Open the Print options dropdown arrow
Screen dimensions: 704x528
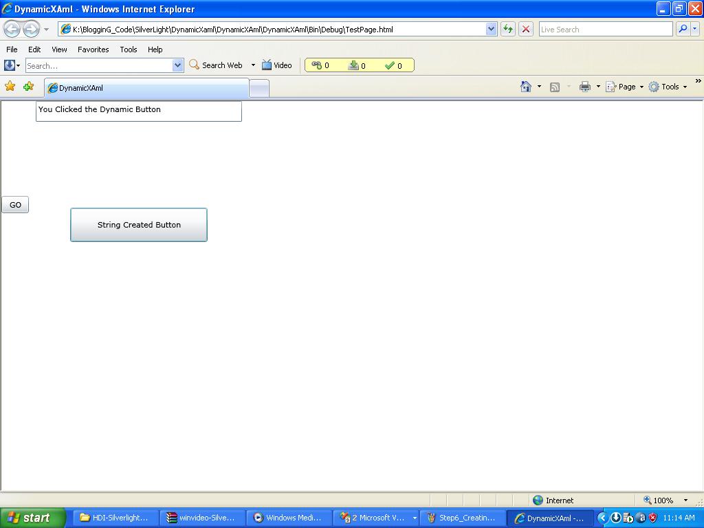tap(598, 87)
